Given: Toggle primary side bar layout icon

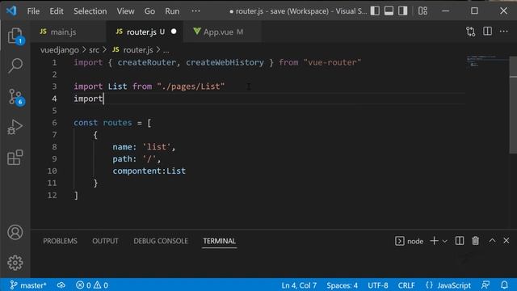Looking at the screenshot, I should pyautogui.click(x=375, y=11).
